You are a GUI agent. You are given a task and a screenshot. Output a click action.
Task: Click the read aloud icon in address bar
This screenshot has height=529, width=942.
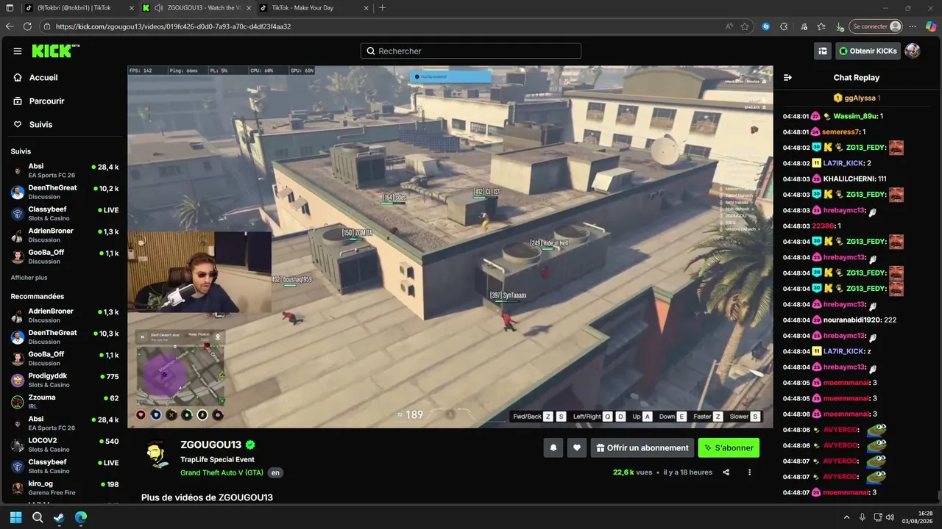[729, 26]
